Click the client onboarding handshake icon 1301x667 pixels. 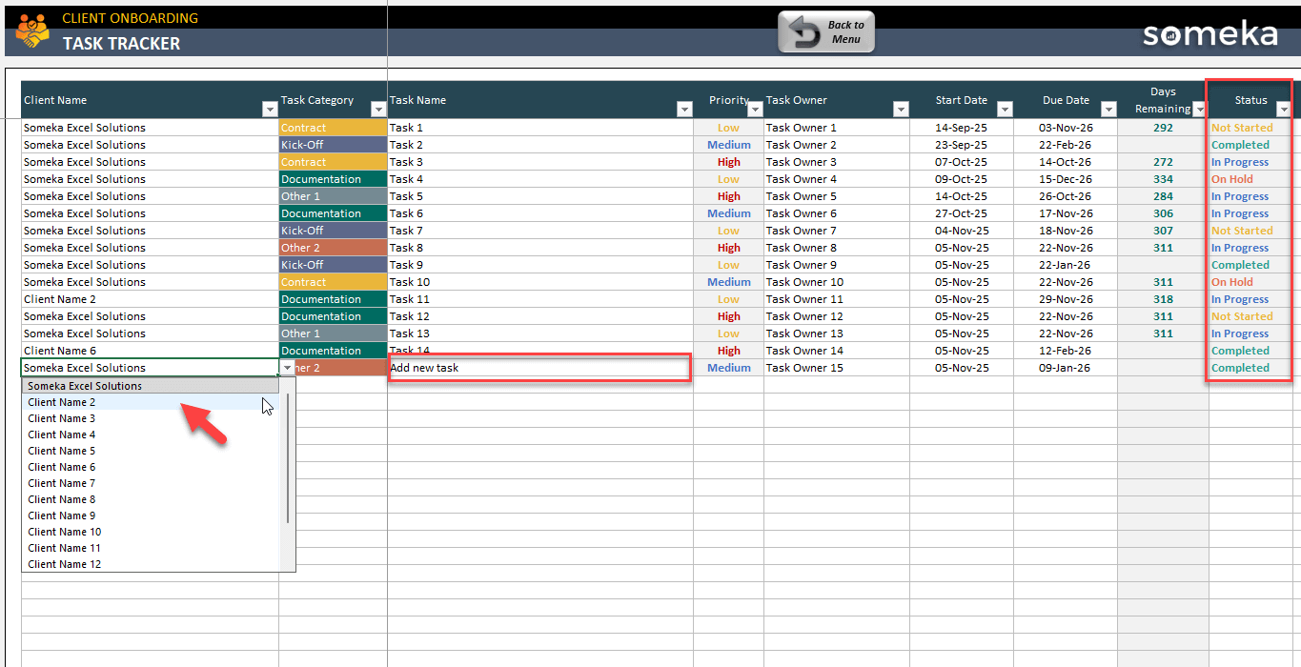coord(31,31)
